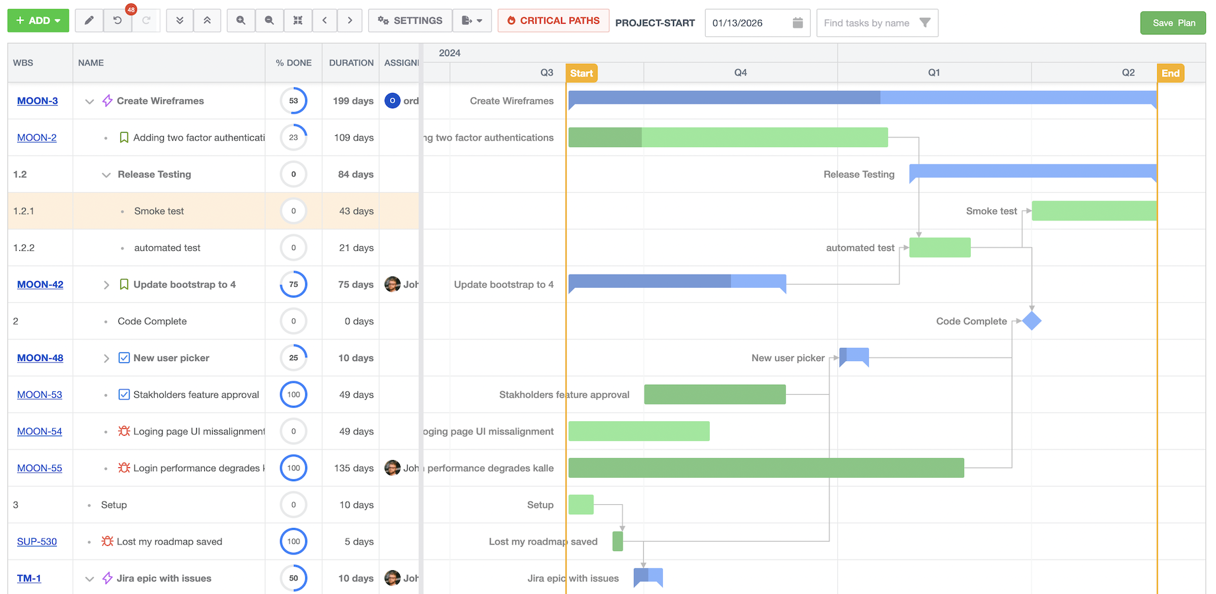Collapse all task rows
1216x594 pixels.
coord(207,20)
